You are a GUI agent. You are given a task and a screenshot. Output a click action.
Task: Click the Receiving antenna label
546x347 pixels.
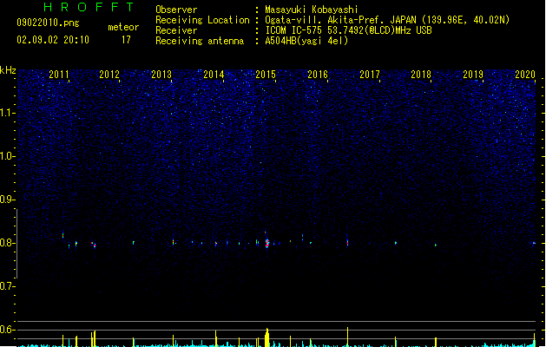(x=200, y=41)
